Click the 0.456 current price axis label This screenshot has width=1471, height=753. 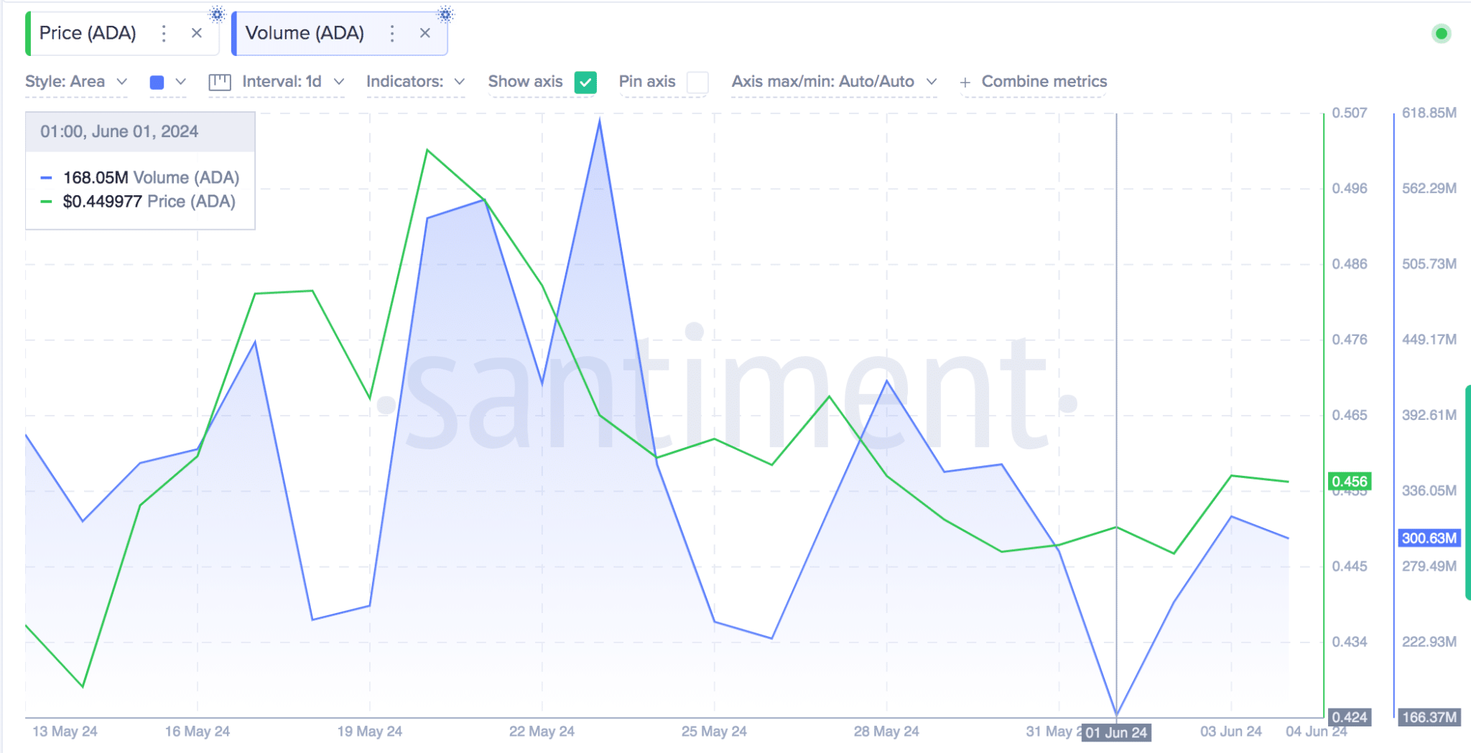pyautogui.click(x=1349, y=482)
